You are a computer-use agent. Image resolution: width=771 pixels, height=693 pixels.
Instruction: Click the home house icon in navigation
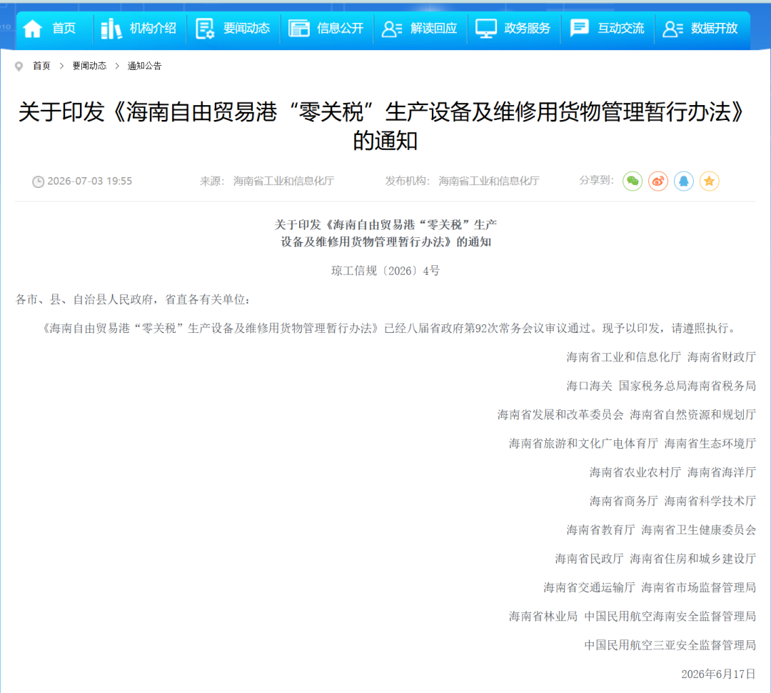32,29
